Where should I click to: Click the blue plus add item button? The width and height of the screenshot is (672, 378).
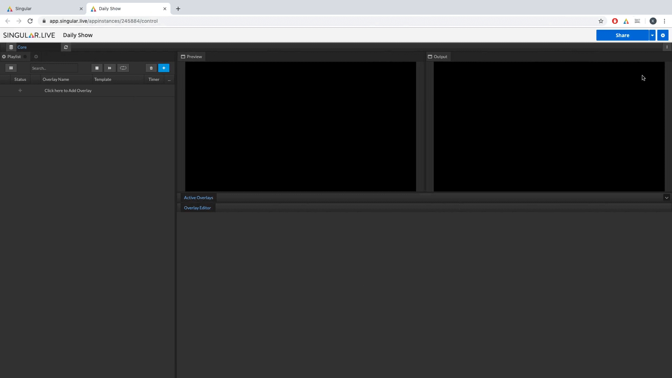(x=164, y=68)
